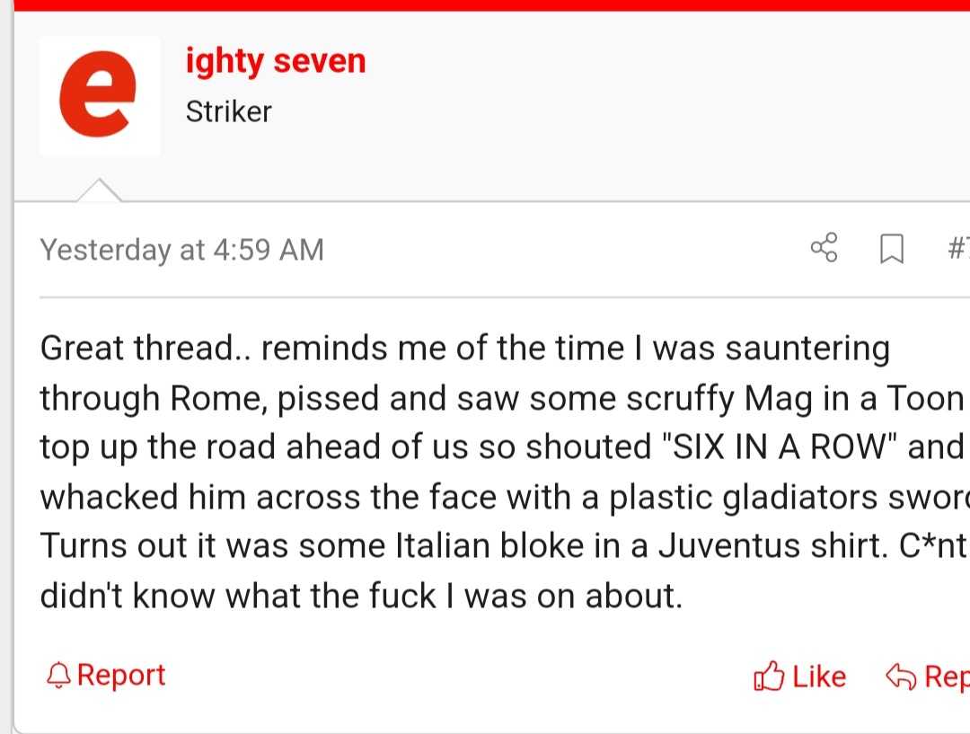970x734 pixels.
Task: Like the post using the Like text
Action: pos(819,677)
